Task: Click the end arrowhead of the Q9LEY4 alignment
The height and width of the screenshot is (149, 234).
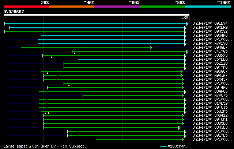Action: coord(188,24)
